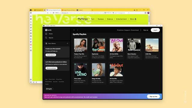The image size is (192, 108).
Task: Open Vivaldi downloads panel icon
Action: [x=31, y=22]
